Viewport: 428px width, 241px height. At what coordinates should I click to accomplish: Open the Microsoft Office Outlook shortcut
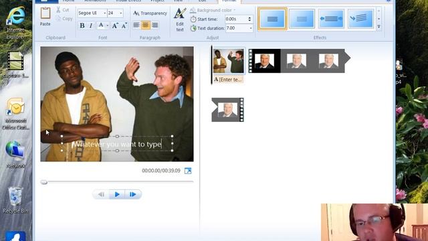(15, 114)
